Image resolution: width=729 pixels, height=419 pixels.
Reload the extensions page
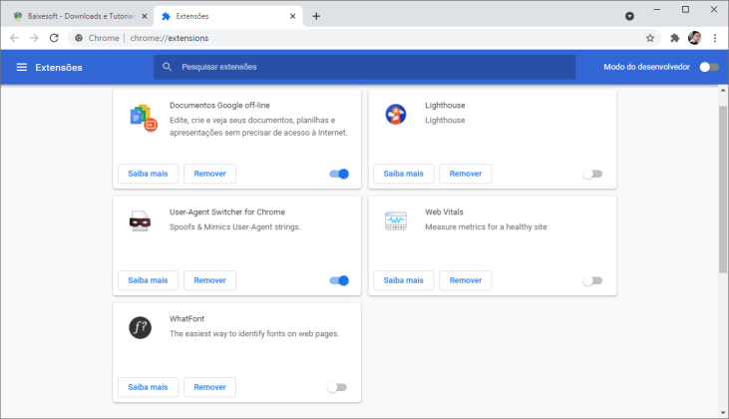pyautogui.click(x=54, y=38)
